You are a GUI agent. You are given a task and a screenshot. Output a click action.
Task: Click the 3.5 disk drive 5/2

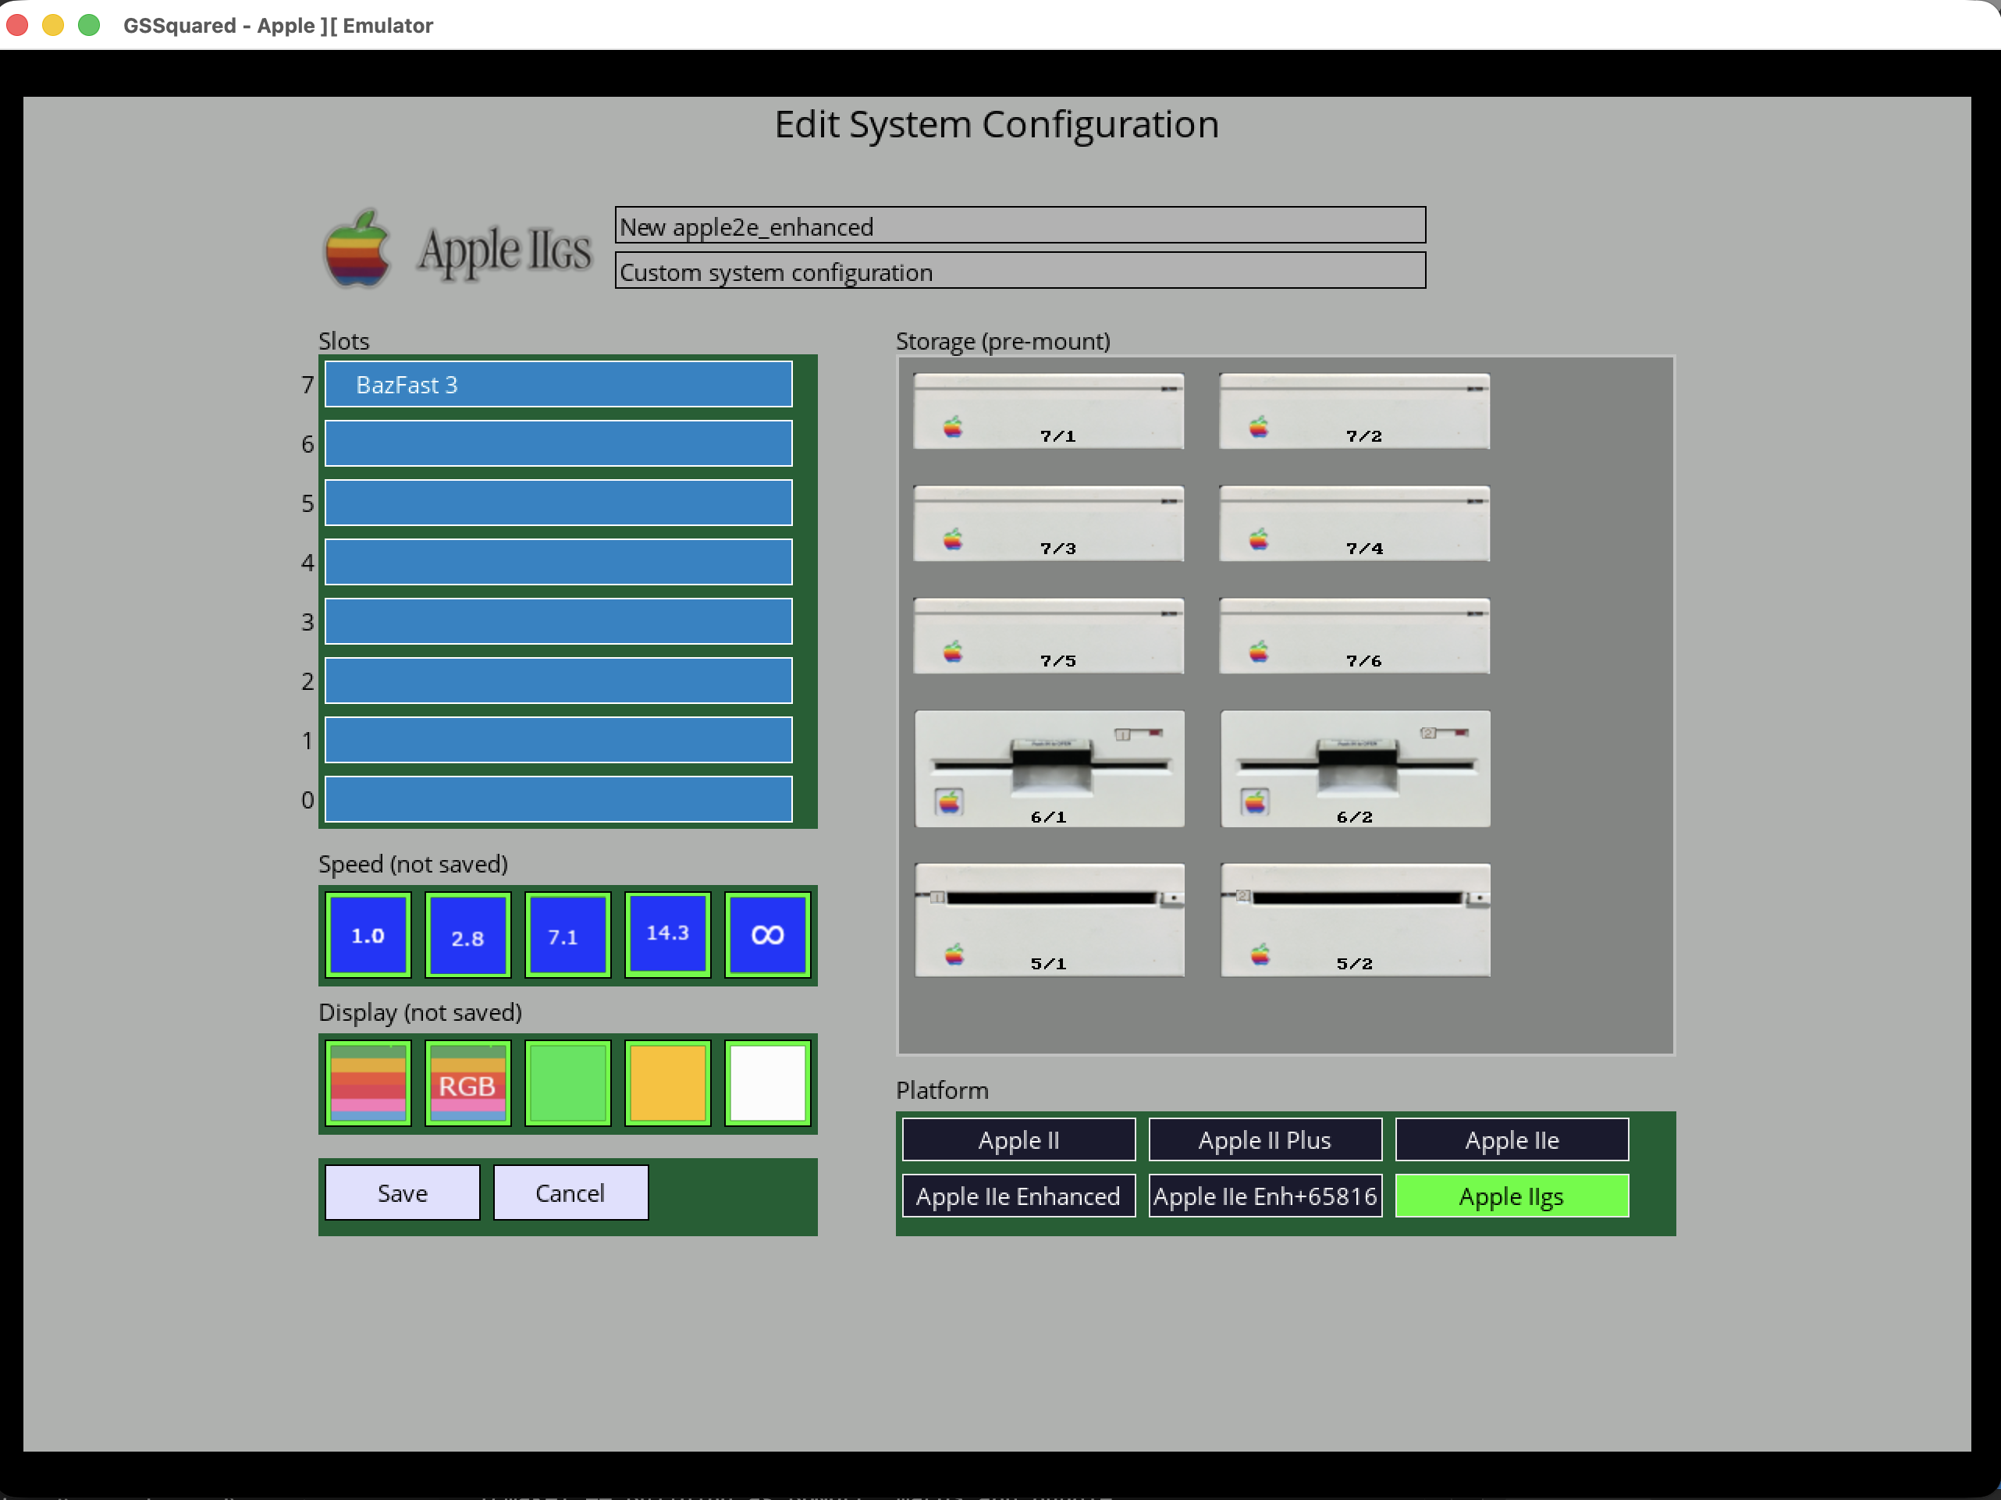1355,920
